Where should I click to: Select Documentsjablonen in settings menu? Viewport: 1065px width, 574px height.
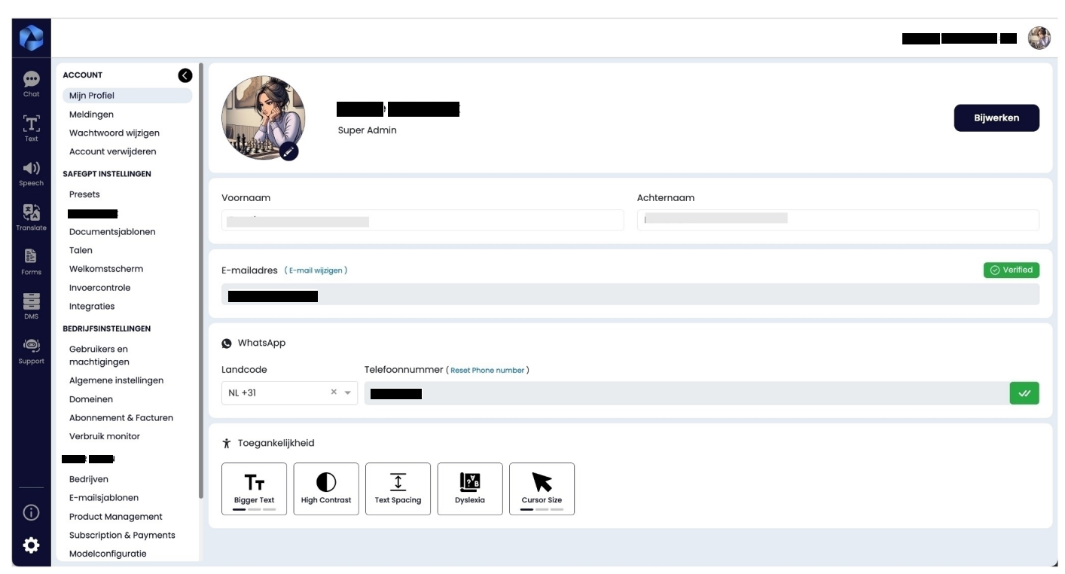coord(112,232)
